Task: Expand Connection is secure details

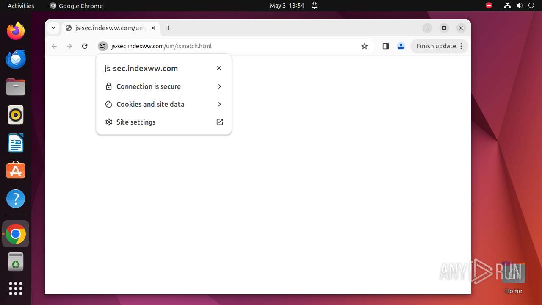Action: click(x=164, y=86)
